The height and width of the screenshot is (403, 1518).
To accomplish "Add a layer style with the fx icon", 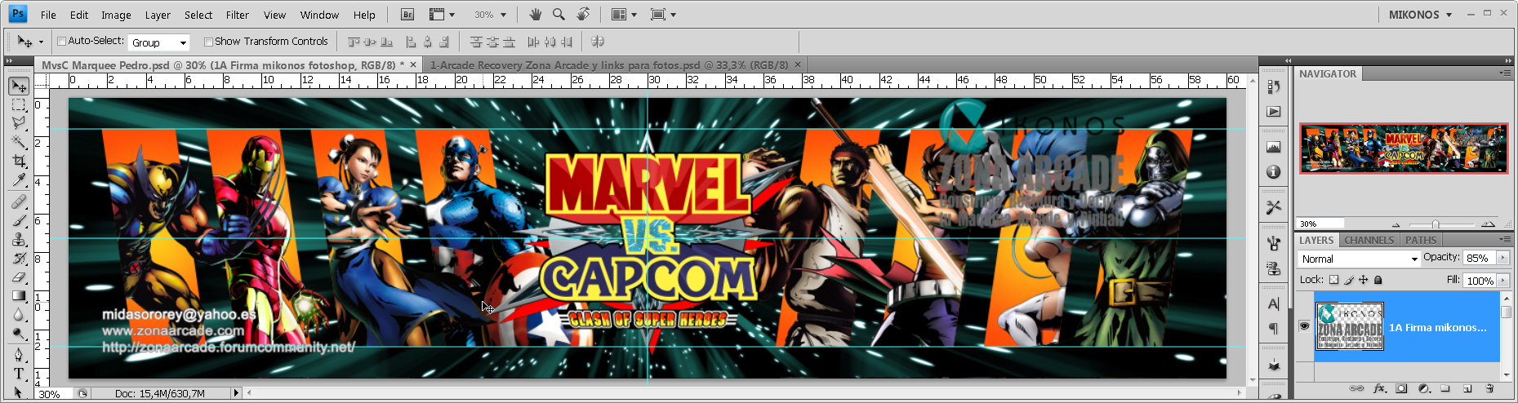I will coord(1380,389).
